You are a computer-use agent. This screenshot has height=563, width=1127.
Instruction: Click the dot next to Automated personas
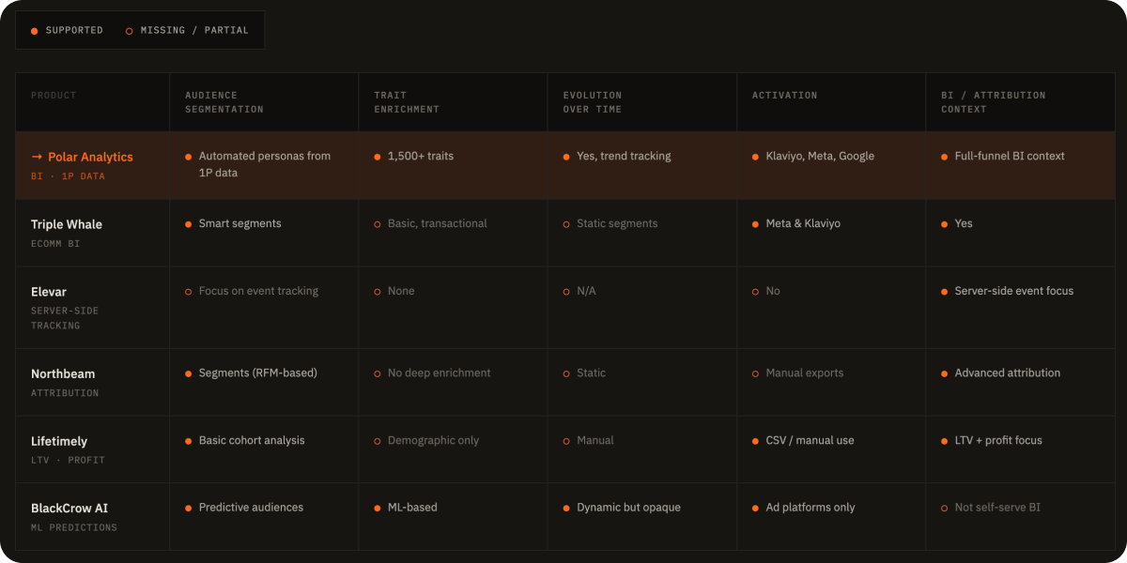tap(189, 157)
